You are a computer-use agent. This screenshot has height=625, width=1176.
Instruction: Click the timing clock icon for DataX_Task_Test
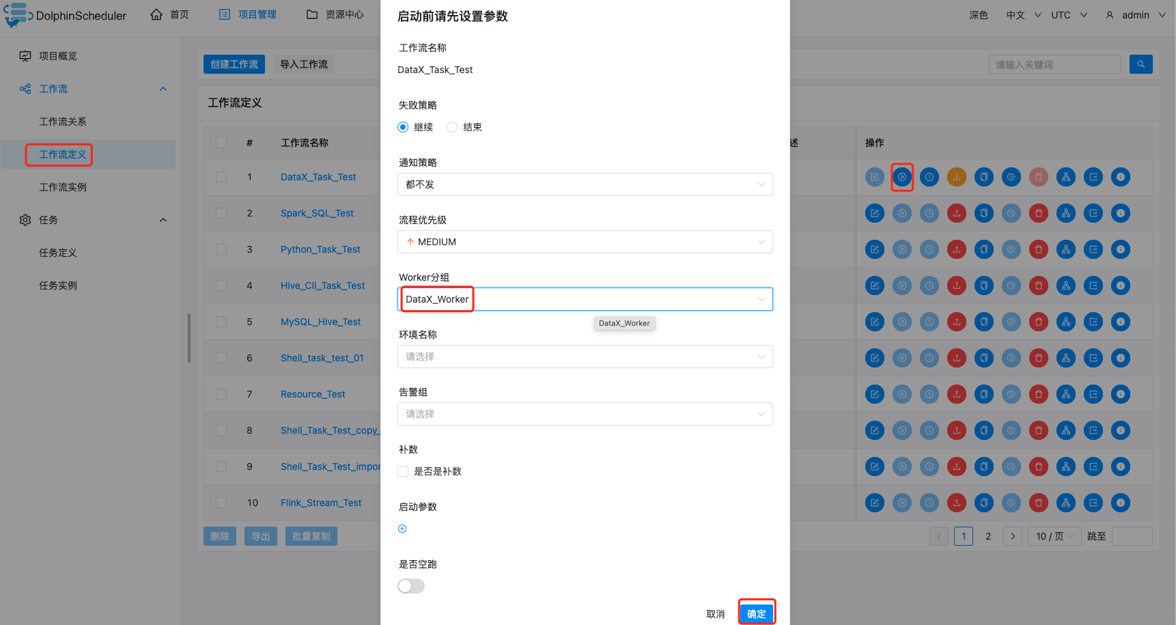[929, 177]
